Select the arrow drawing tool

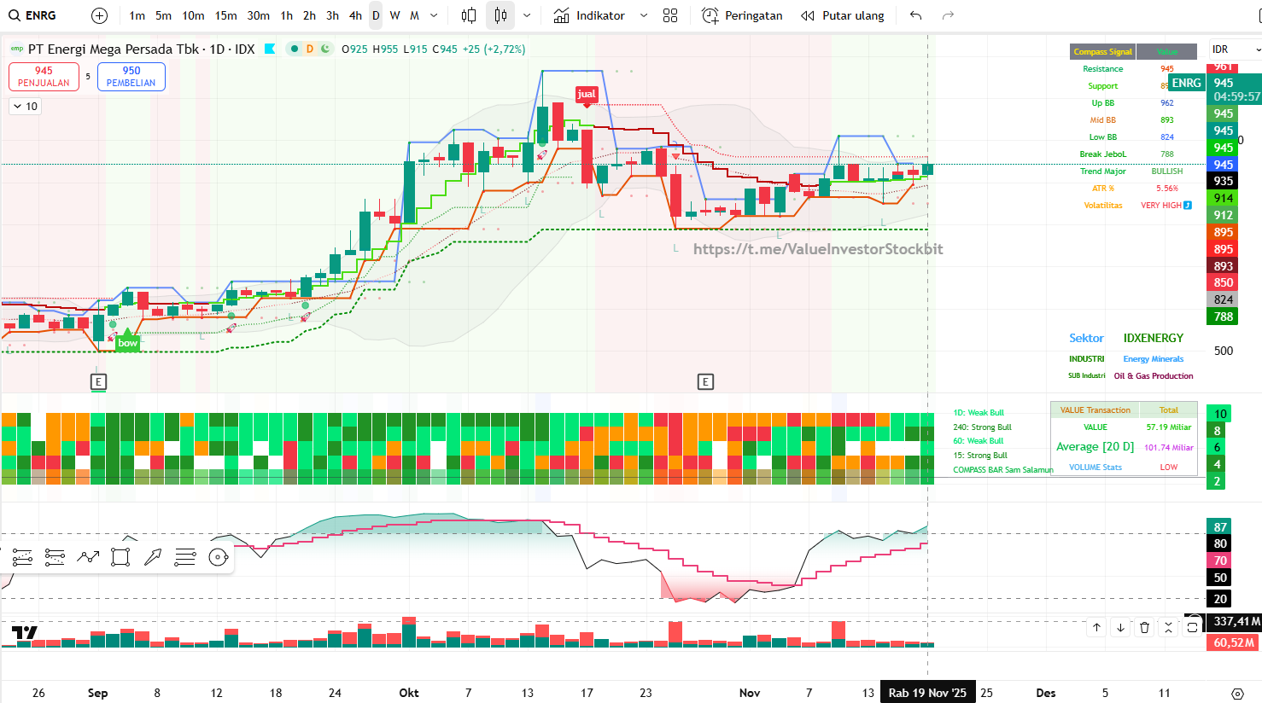153,557
